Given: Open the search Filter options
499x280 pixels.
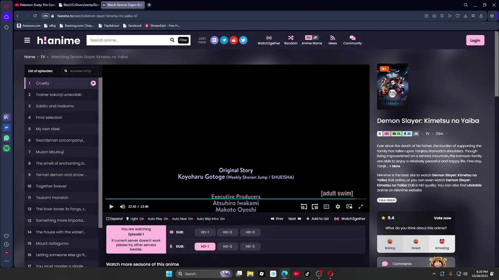Looking at the screenshot, I should [x=183, y=40].
